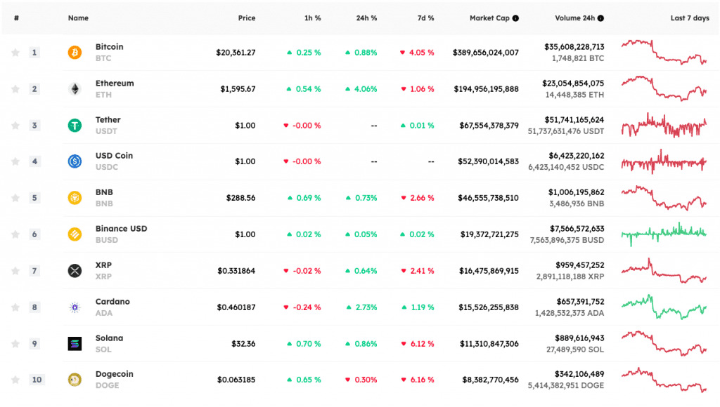Image resolution: width=720 pixels, height=407 pixels.
Task: Click Dogecoin volume 5,414,382,951 DOGE
Action: pyautogui.click(x=566, y=385)
